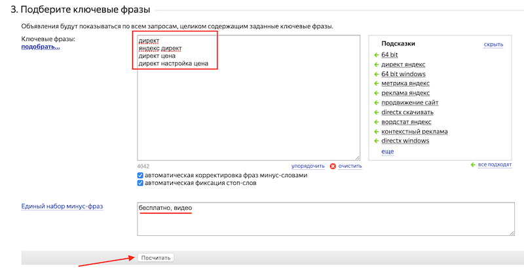The height and width of the screenshot is (274, 524).
Task: Open the 'подобрать...' keyword picker link
Action: click(41, 47)
